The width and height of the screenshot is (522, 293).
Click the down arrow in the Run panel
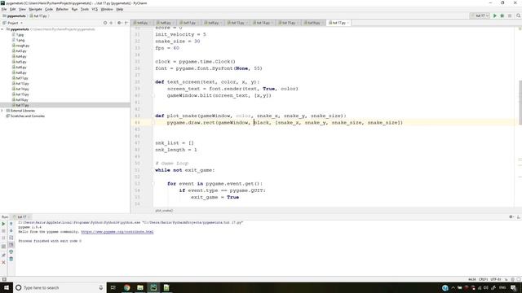(11, 231)
